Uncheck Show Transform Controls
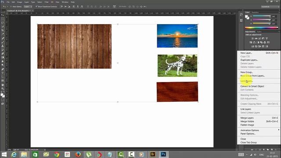Screen dimensions: 281x158 coord(36,7)
